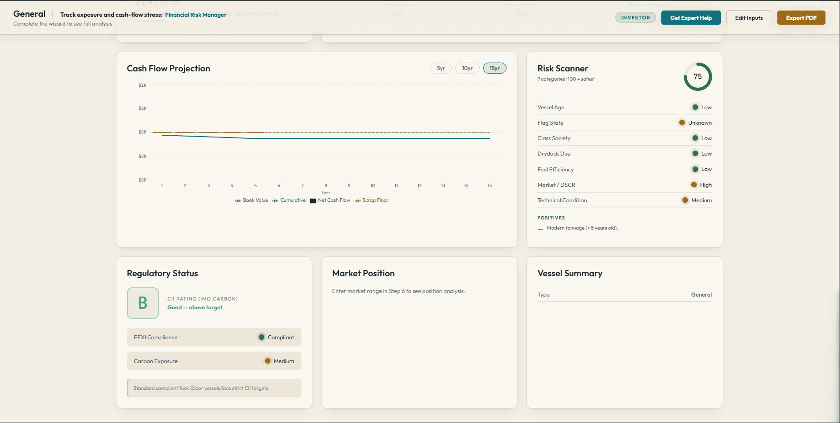Click the risk score 75 ring
The width and height of the screenshot is (840, 423).
697,77
